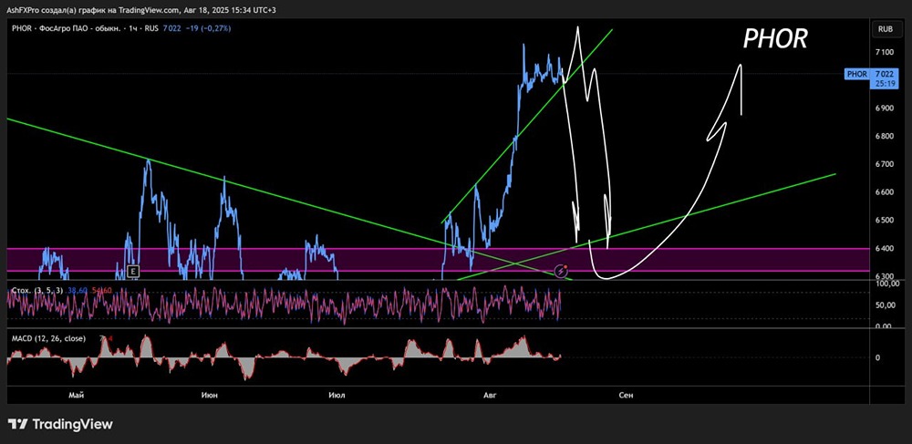Click the large white PHOR text annotation
The width and height of the screenshot is (912, 444).
click(x=775, y=39)
